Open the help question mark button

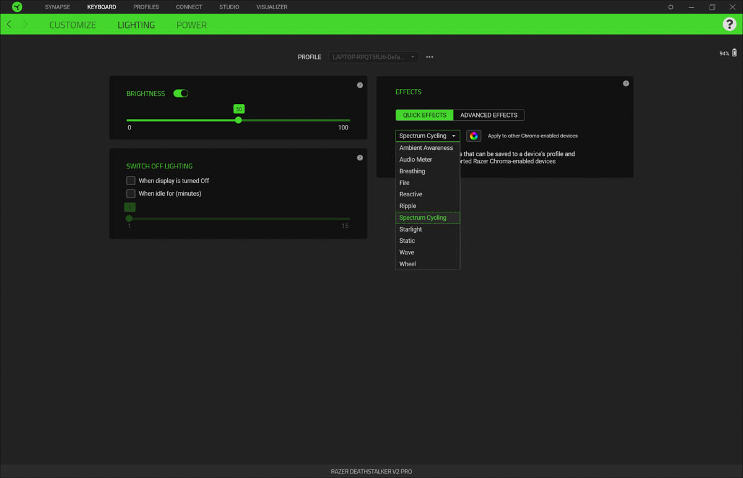(729, 24)
